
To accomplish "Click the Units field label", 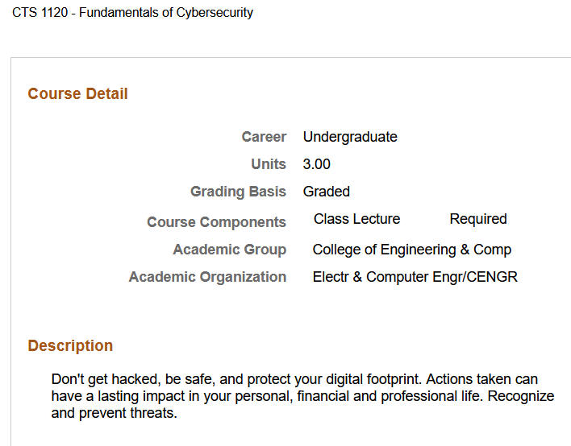I will [269, 164].
